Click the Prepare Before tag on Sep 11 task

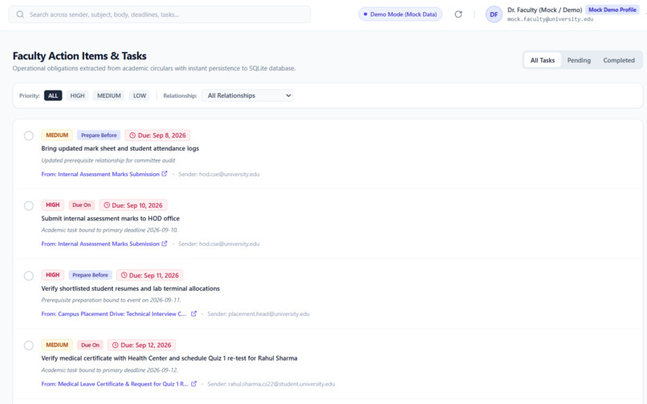90,275
